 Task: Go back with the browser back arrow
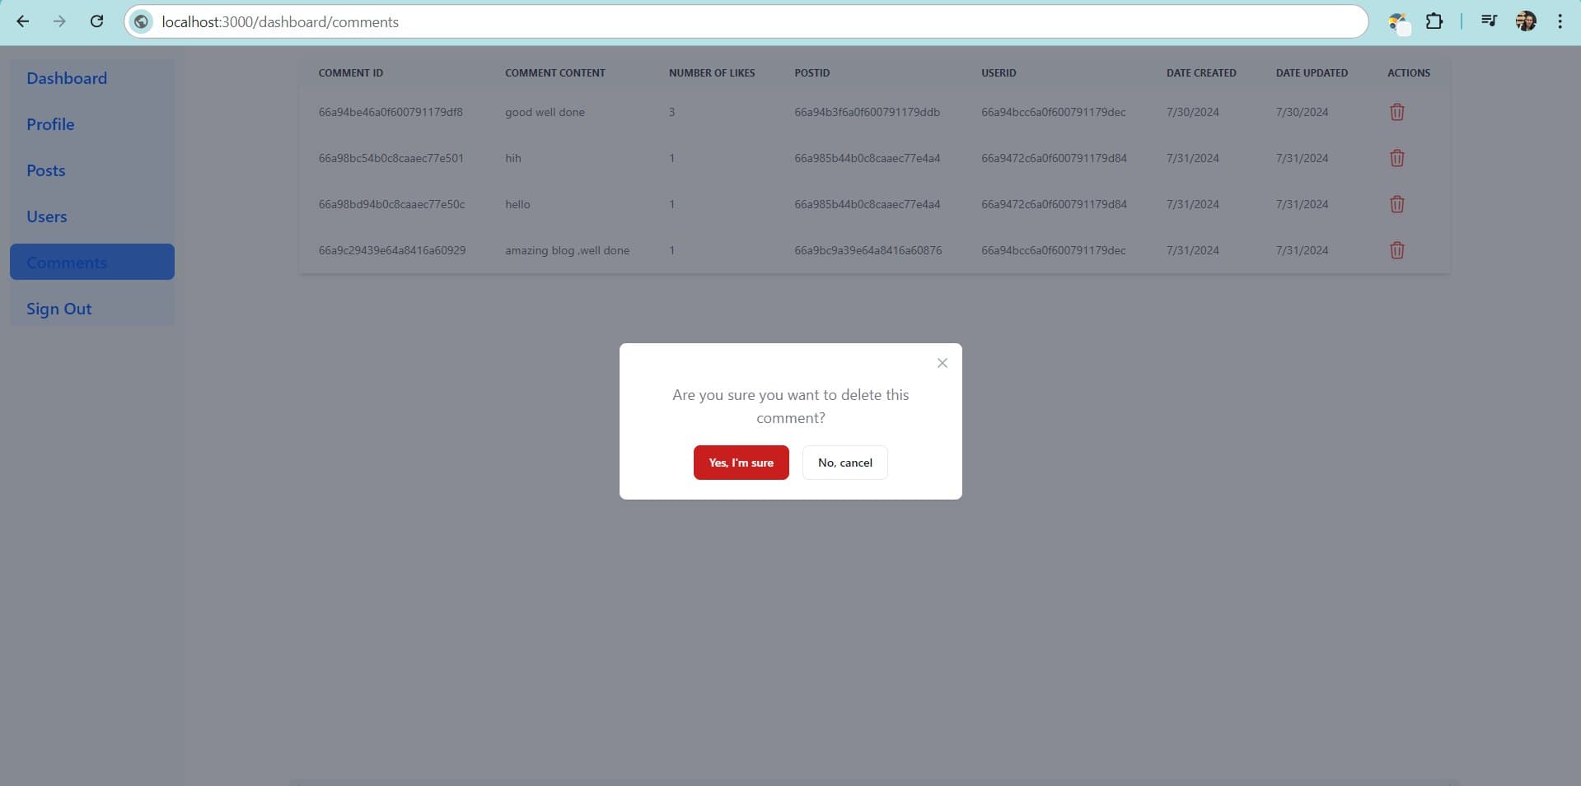pos(23,21)
